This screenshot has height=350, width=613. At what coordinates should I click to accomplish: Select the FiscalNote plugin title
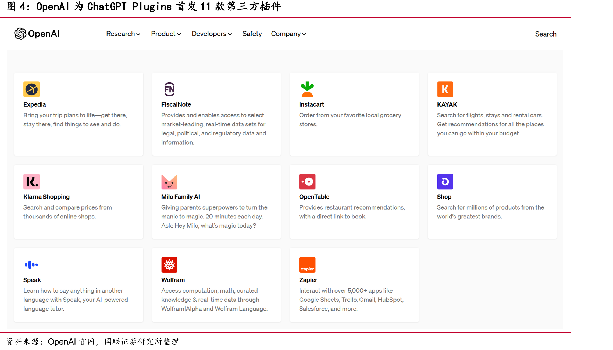(x=176, y=104)
